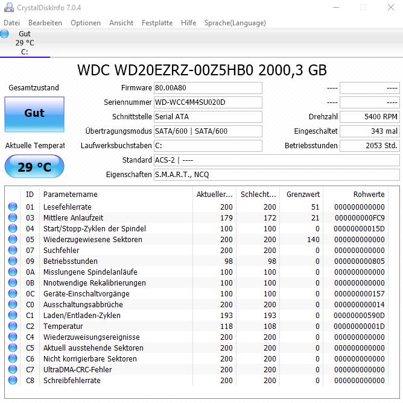Open the Hilfe menu
Viewport: 403px width, 403px height.
point(188,23)
